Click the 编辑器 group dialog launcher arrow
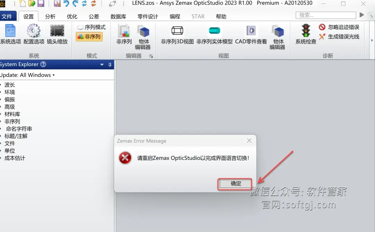The width and height of the screenshot is (375, 232). (151, 56)
